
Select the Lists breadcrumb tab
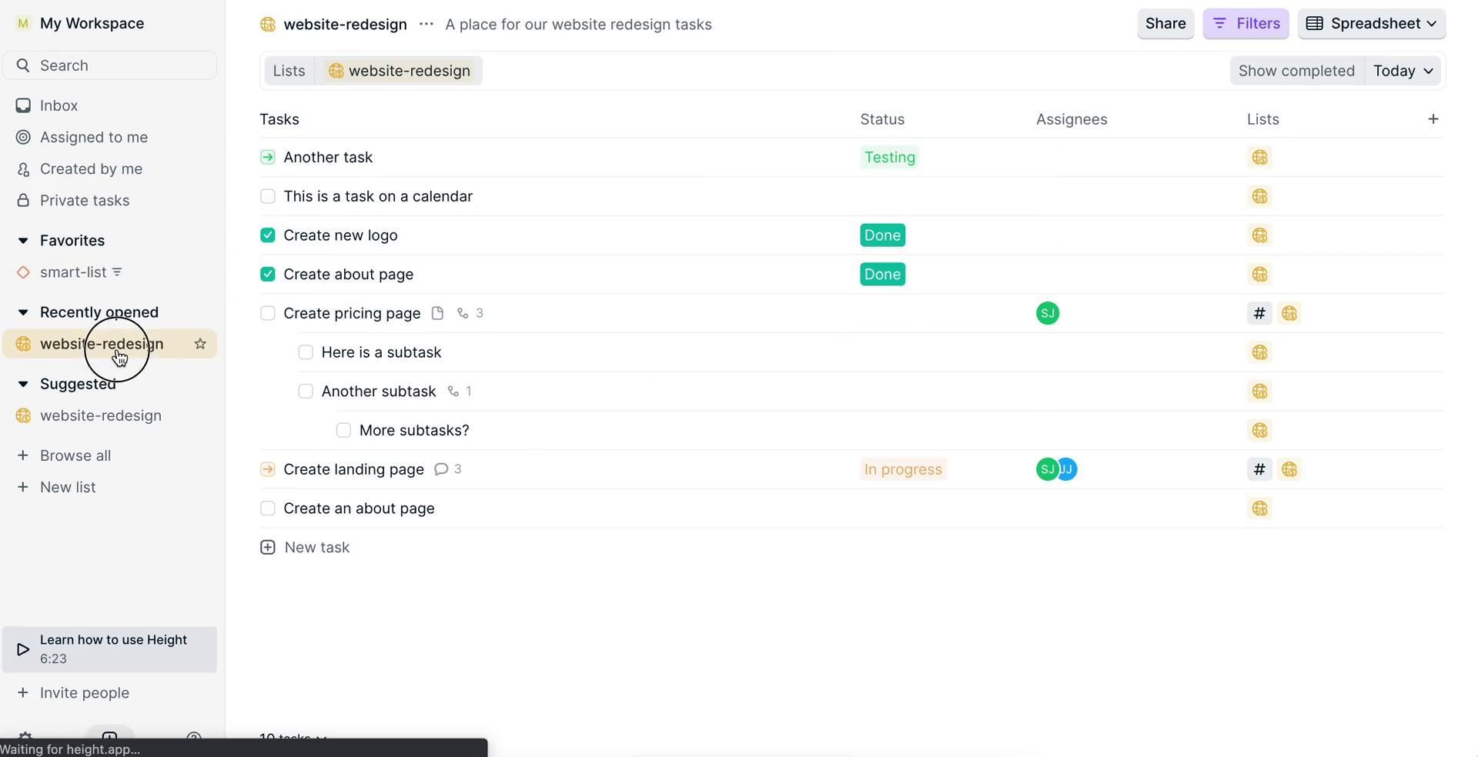tap(289, 71)
